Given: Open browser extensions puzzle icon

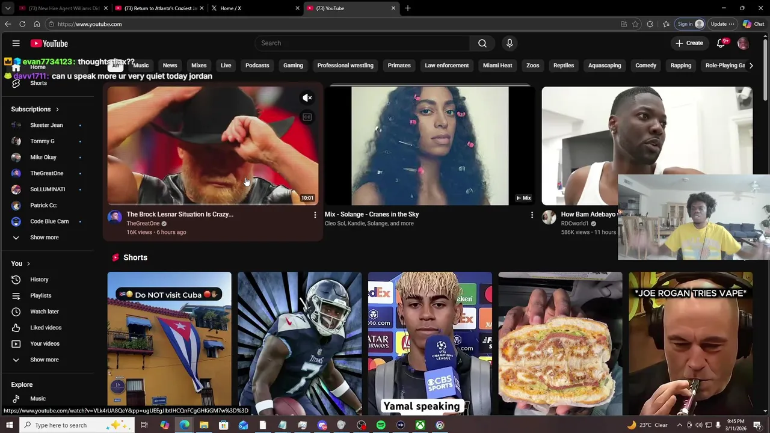Looking at the screenshot, I should 650,24.
